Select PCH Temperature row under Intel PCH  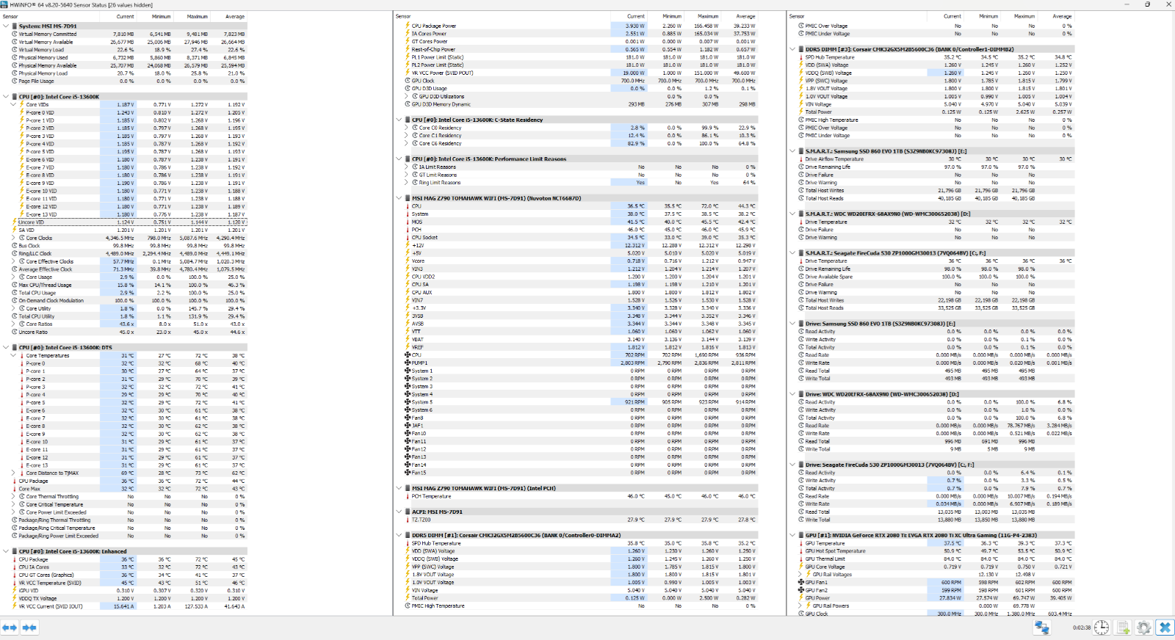tap(580, 496)
